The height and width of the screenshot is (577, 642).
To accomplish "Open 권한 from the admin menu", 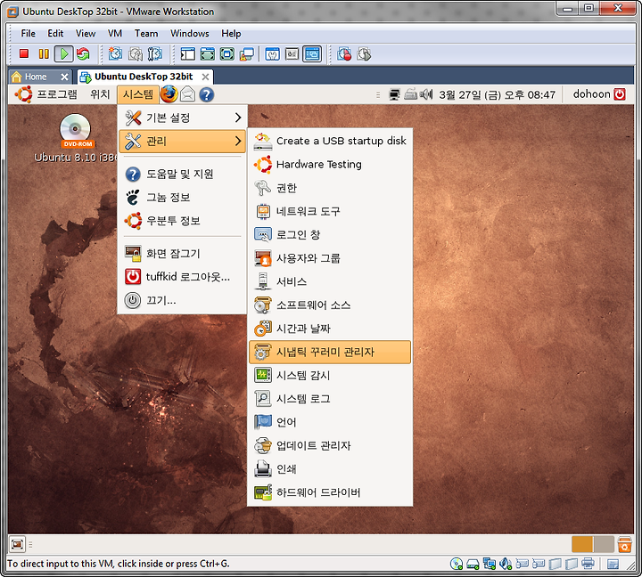I will [330, 188].
